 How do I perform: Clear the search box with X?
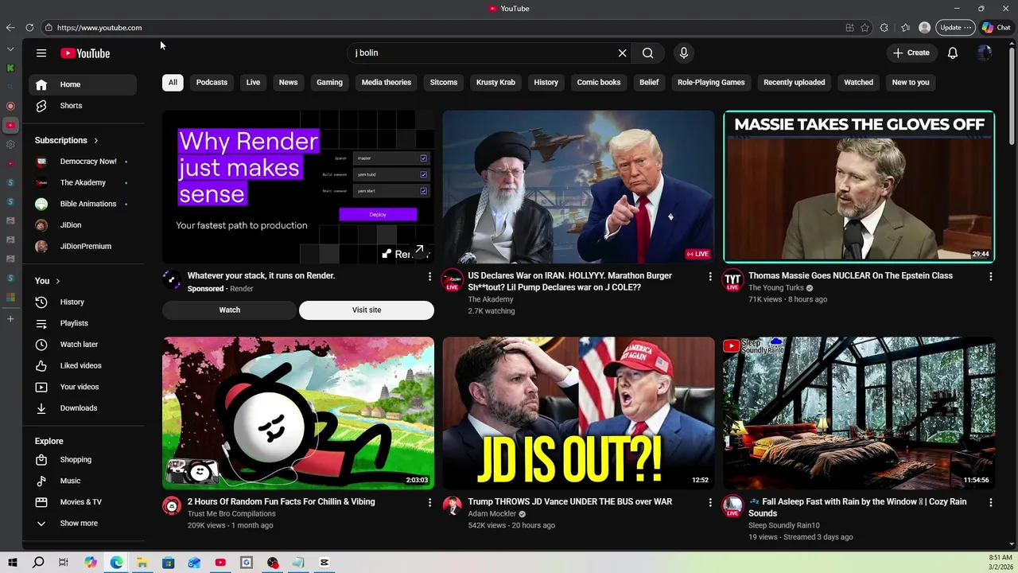[x=622, y=53]
